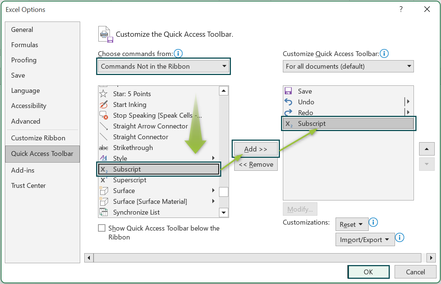Click the disabled Move Down arrow button
Screen dimensions: 441x284
point(427,164)
